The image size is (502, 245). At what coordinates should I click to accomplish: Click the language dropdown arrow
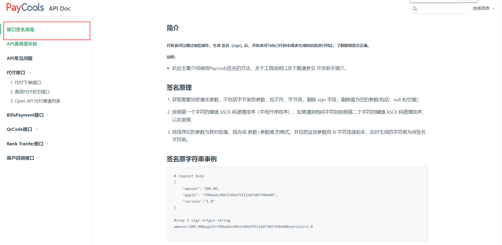[494, 9]
